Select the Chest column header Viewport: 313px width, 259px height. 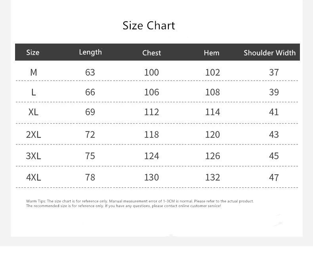[152, 53]
